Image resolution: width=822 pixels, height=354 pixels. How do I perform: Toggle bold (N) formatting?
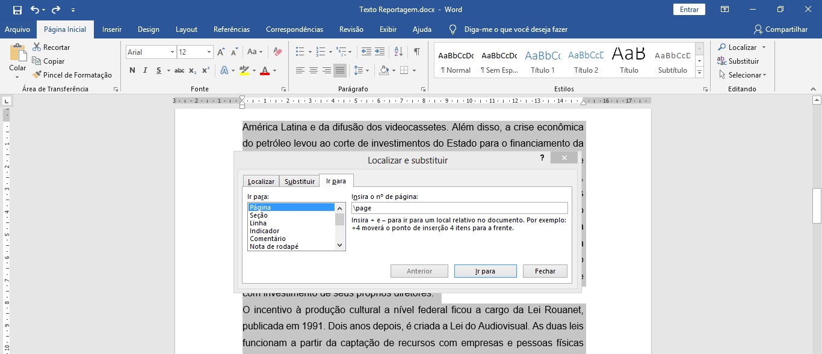pos(132,70)
